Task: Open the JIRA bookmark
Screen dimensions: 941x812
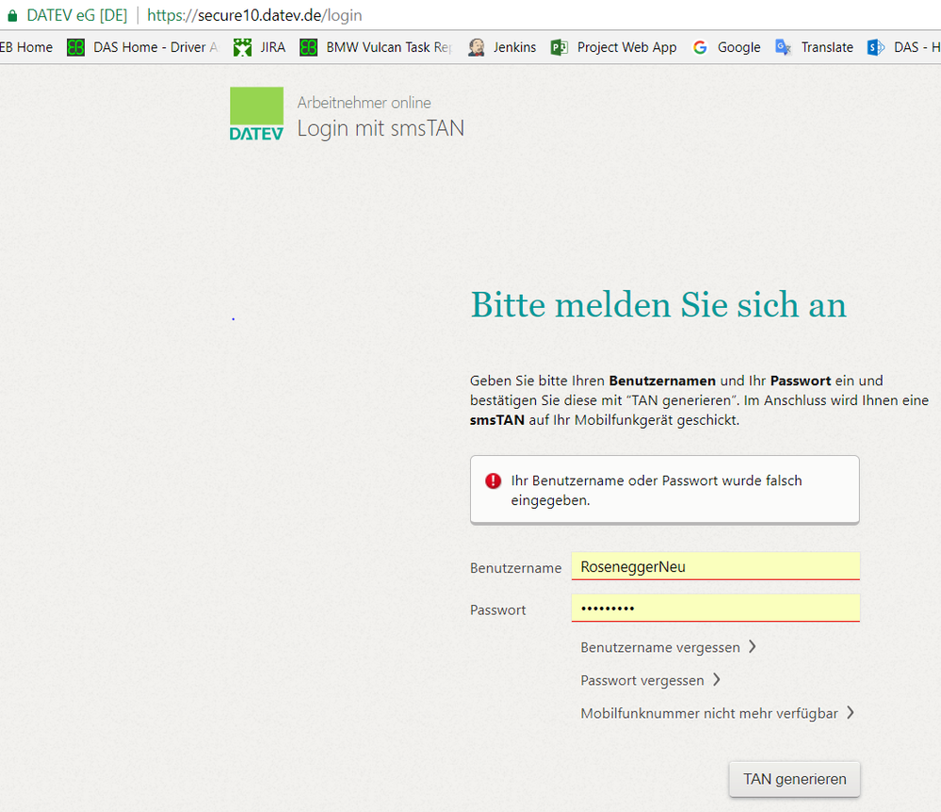Action: point(272,47)
